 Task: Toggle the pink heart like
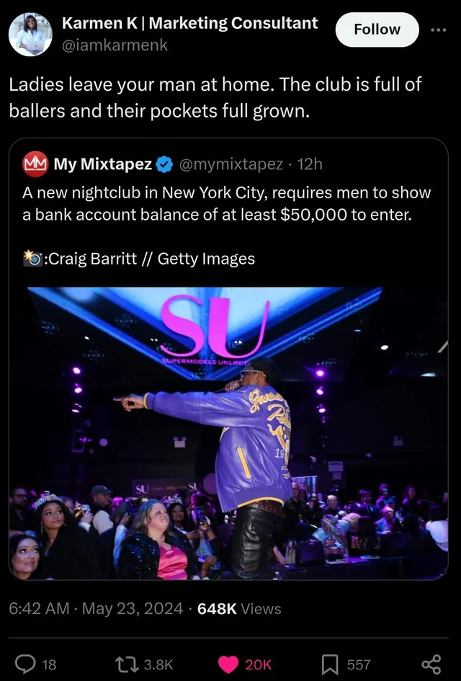click(x=228, y=664)
